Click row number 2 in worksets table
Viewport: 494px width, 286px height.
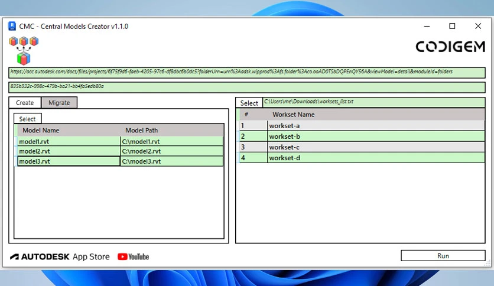pos(253,136)
